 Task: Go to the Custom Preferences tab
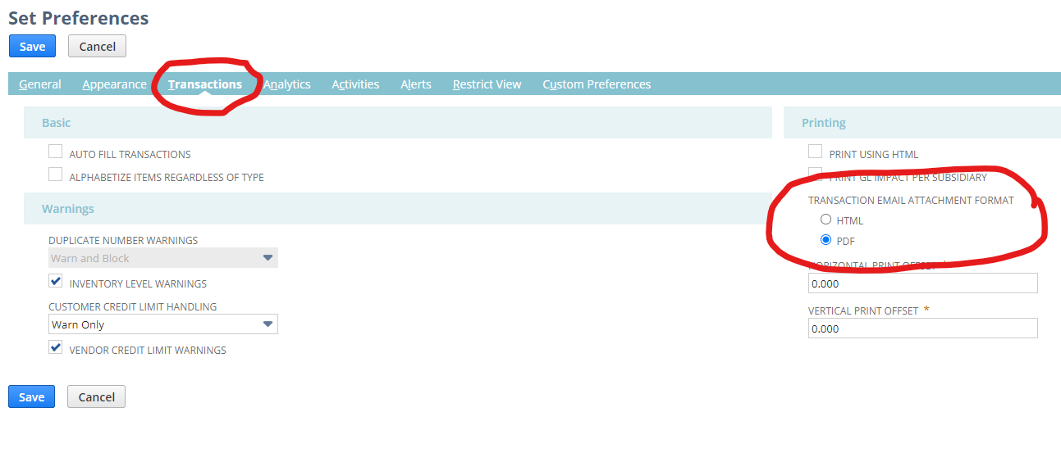(x=597, y=84)
